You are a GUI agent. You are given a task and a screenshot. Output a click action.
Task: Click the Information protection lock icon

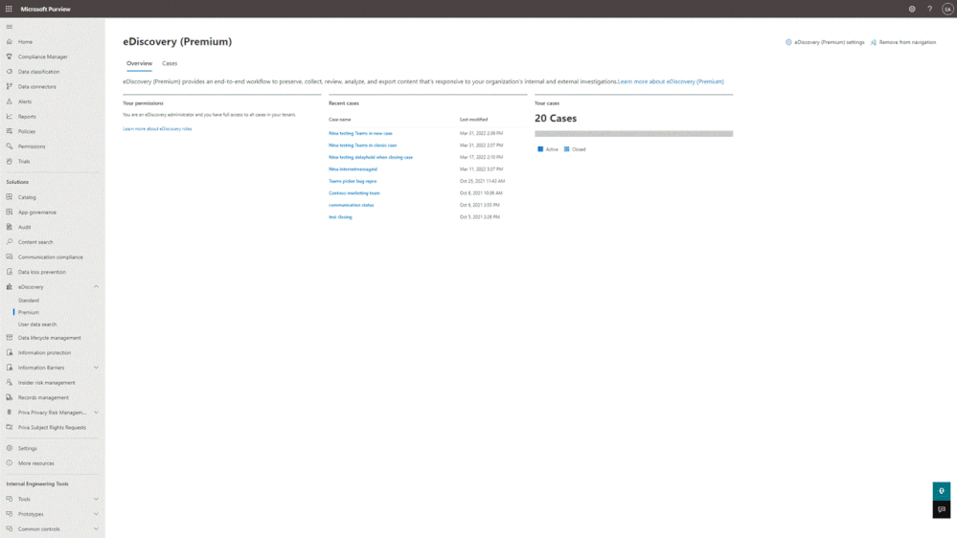click(x=10, y=352)
